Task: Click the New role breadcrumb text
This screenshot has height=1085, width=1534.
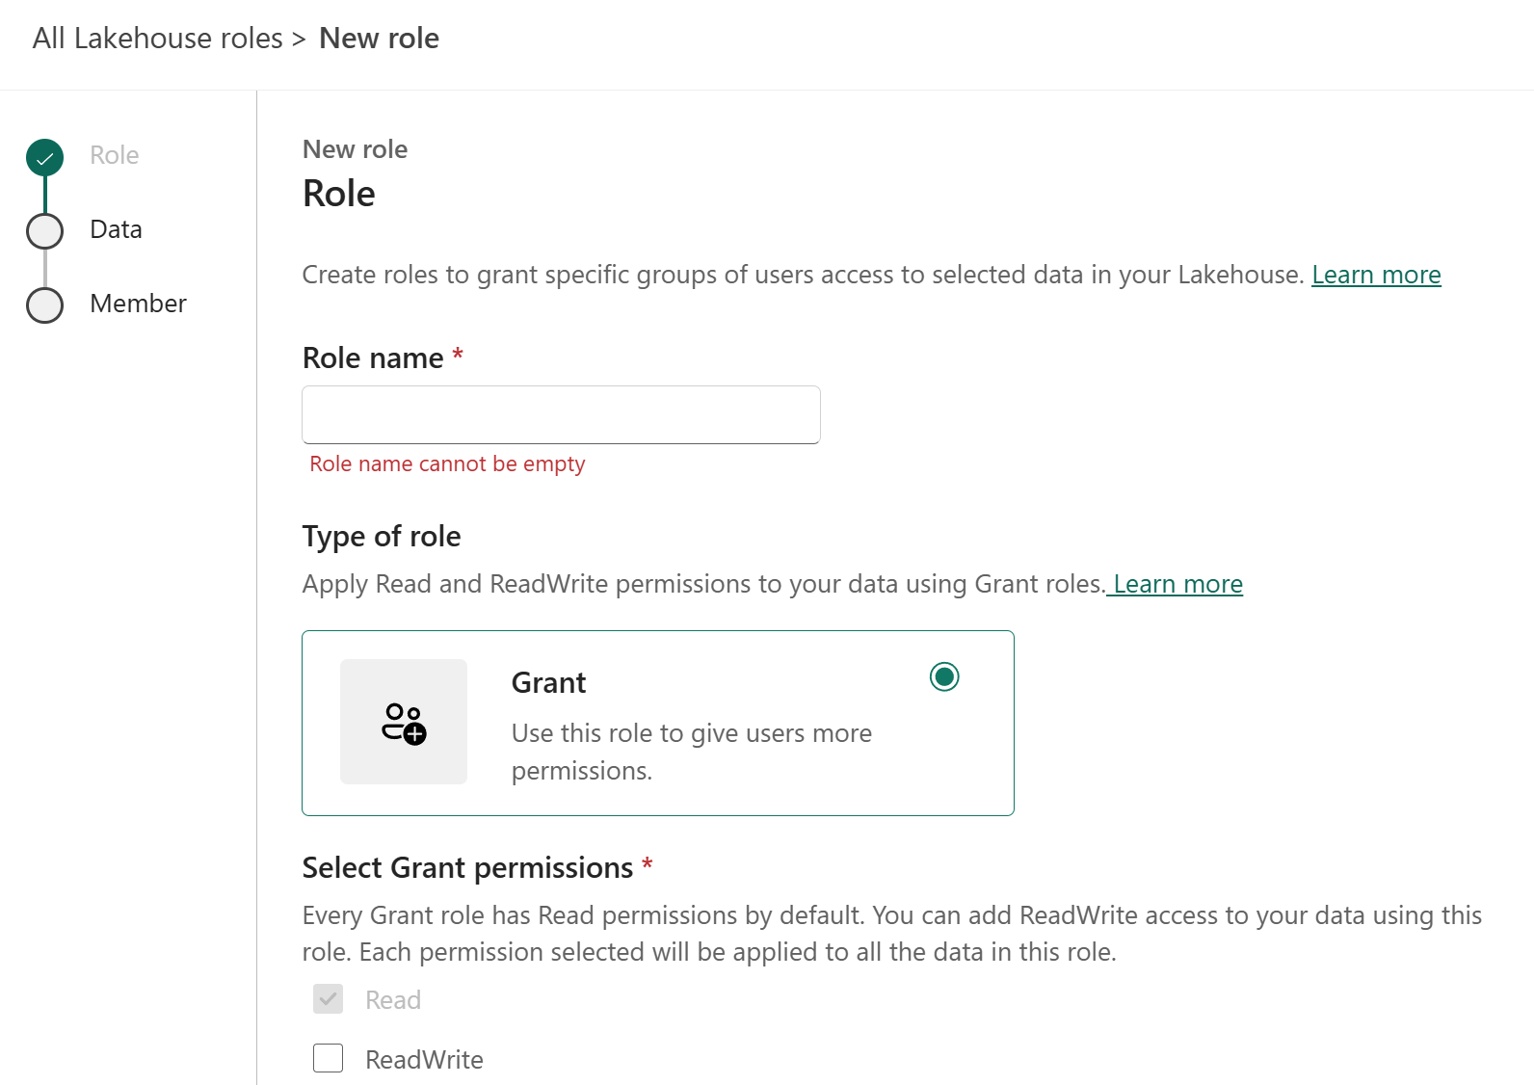Action: [379, 39]
